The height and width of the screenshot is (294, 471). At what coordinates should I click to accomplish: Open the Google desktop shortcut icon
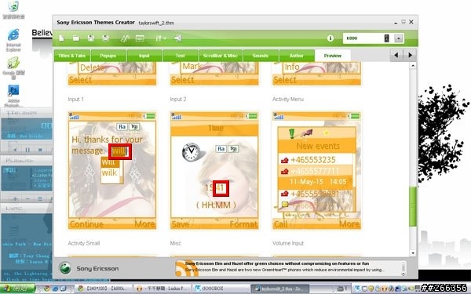point(13,67)
